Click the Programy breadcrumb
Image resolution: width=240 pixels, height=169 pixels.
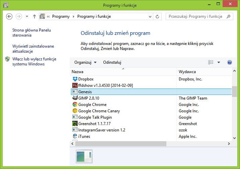click(x=61, y=16)
